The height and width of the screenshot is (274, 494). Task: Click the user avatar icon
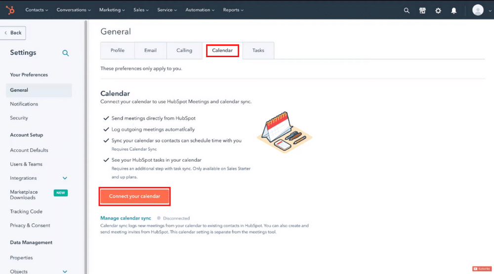pyautogui.click(x=478, y=10)
